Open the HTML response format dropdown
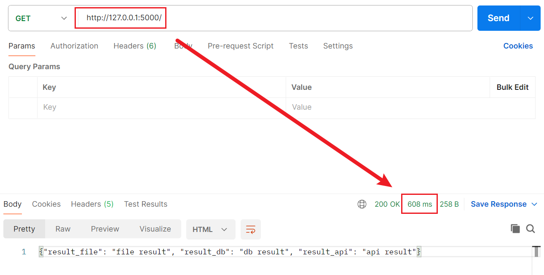 tap(210, 229)
